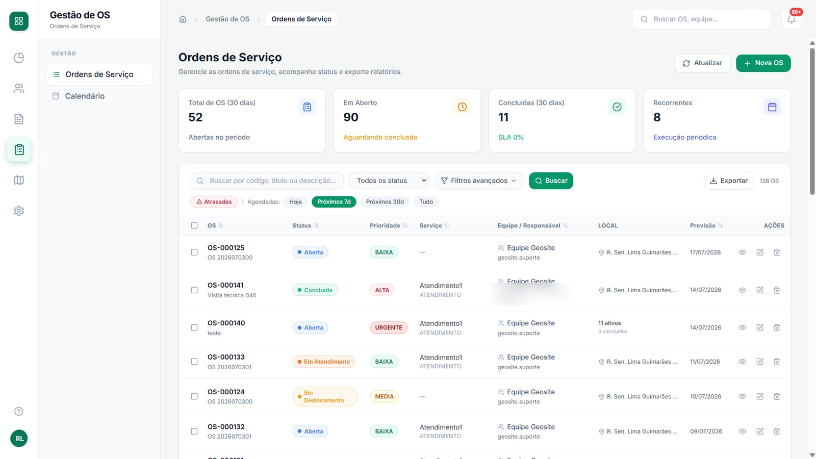This screenshot has width=816, height=459.
Task: Delete order OS-000133
Action: coord(777,362)
